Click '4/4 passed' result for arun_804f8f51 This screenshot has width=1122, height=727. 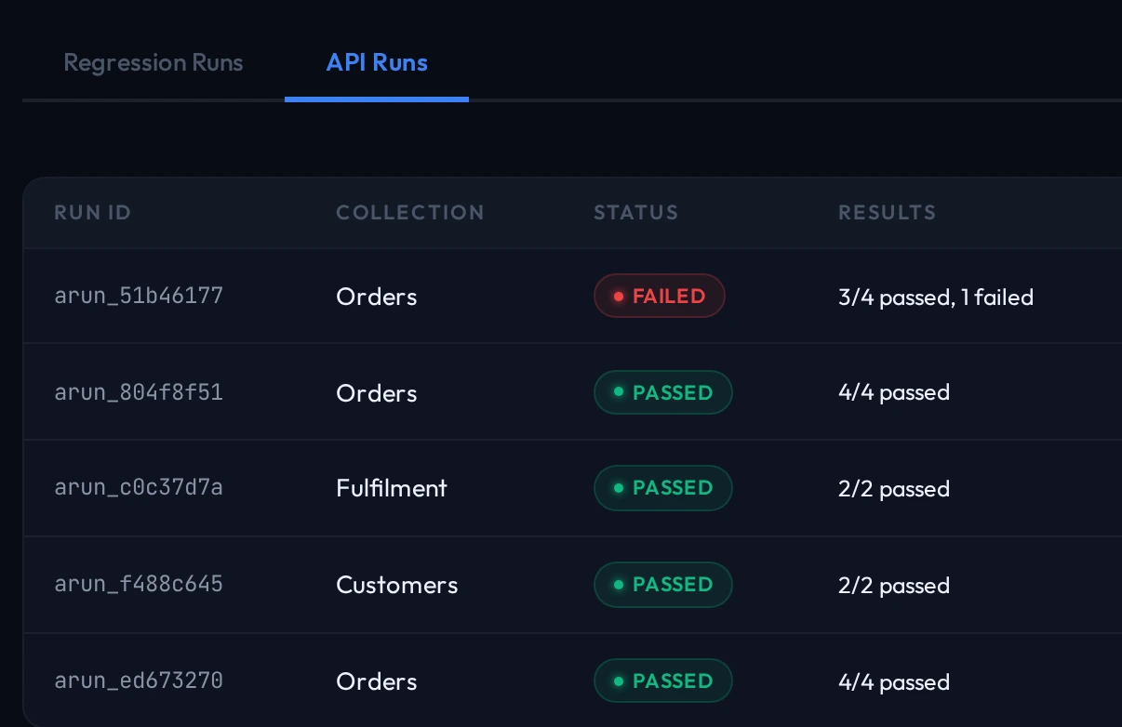click(894, 392)
